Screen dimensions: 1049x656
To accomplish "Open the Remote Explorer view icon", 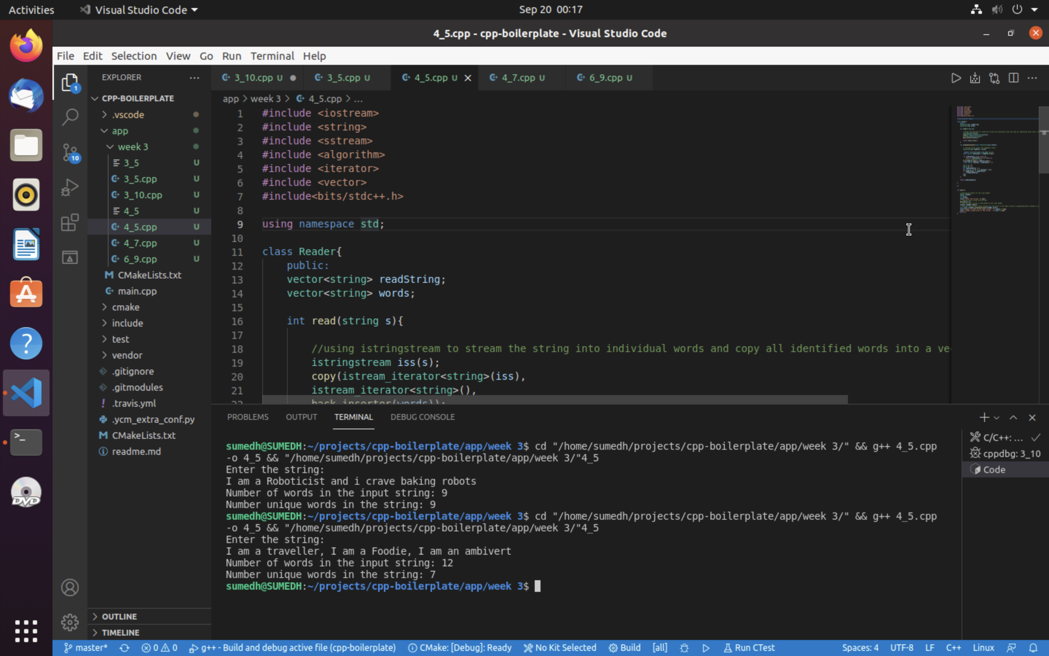I will (70, 257).
